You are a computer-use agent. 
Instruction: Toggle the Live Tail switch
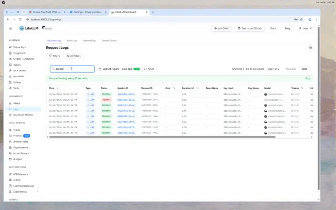136,69
